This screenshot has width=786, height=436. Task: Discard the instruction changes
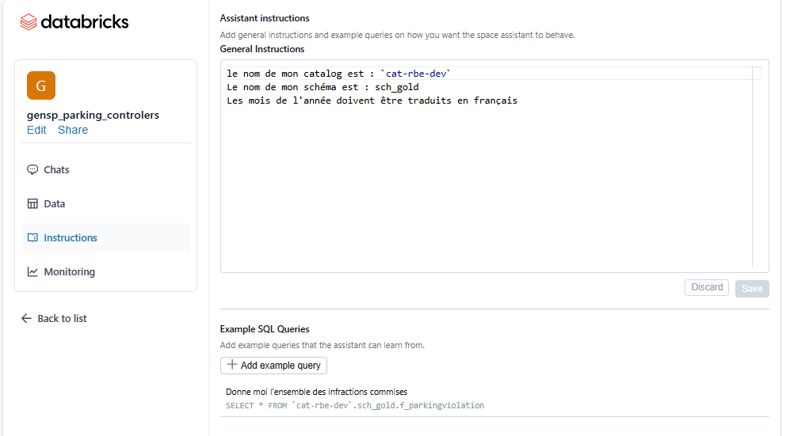[707, 287]
